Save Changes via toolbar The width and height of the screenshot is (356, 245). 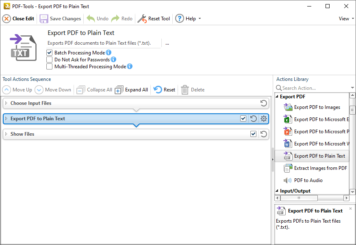click(61, 19)
